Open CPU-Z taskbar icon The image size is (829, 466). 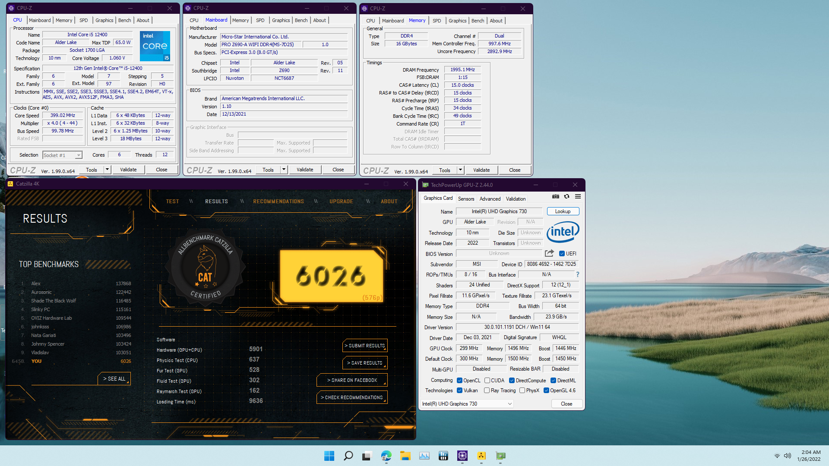462,456
